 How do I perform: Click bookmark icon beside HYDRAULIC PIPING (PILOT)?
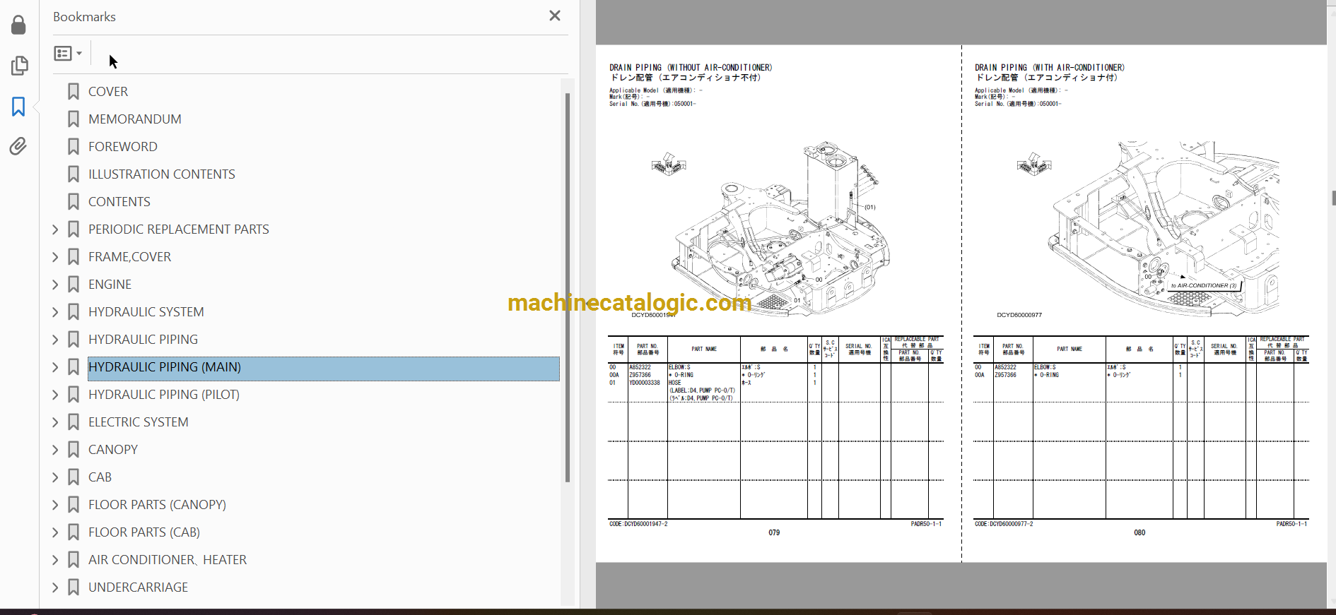tap(74, 395)
